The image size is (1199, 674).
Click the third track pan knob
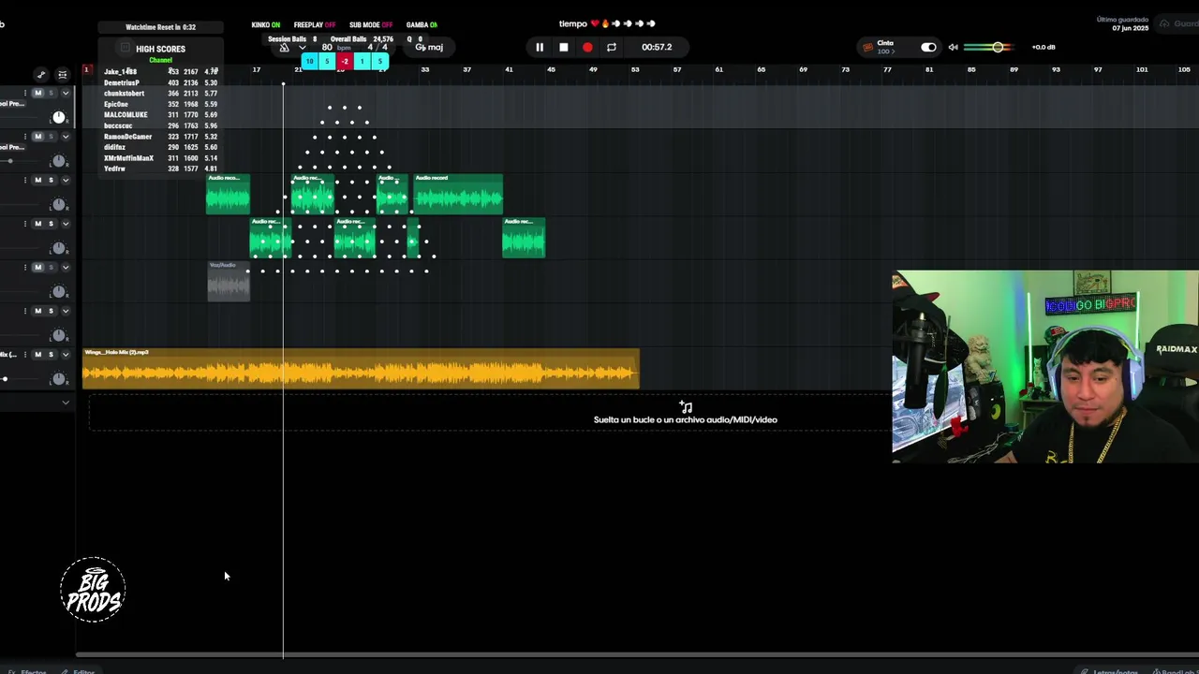point(59,204)
